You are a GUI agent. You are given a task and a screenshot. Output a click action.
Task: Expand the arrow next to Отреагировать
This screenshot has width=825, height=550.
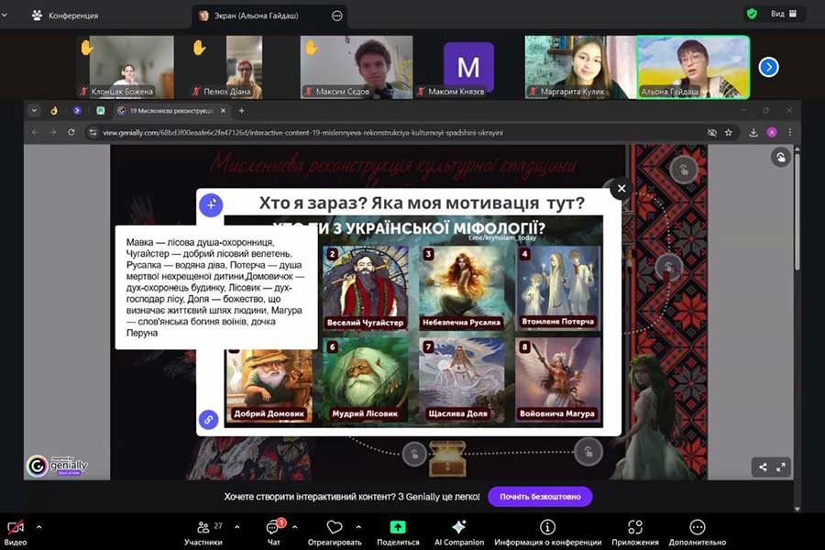[358, 527]
